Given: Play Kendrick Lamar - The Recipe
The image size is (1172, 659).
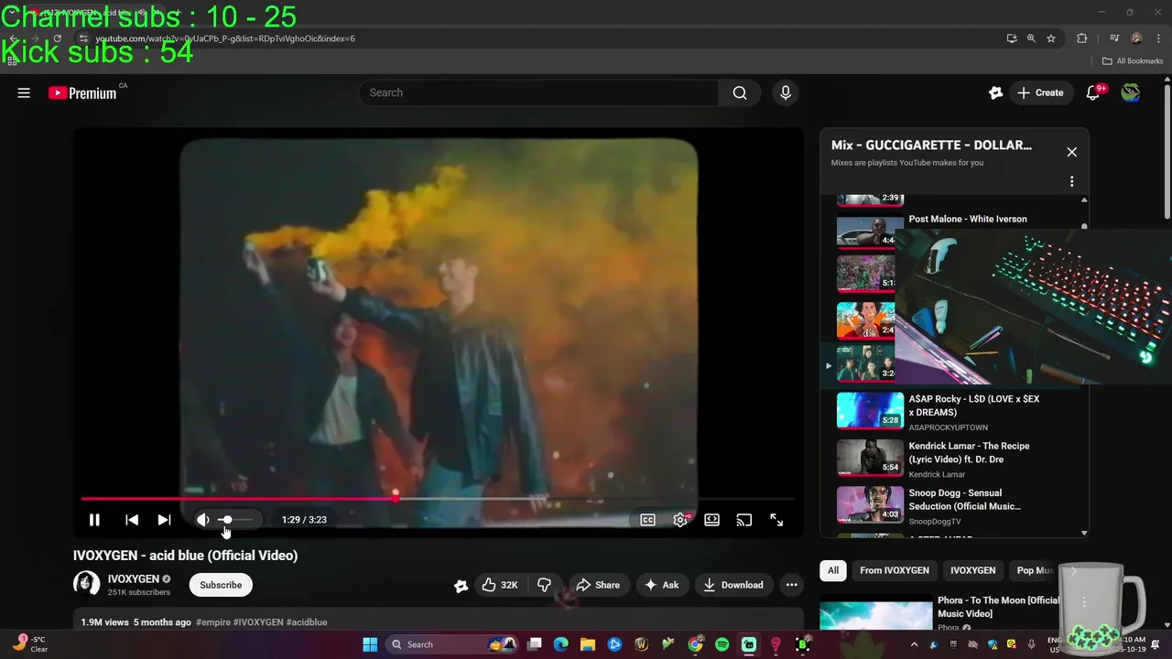Looking at the screenshot, I should pyautogui.click(x=969, y=452).
